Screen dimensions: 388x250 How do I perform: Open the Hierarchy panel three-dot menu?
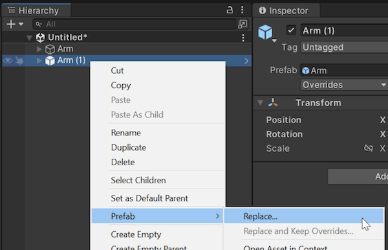pos(242,10)
